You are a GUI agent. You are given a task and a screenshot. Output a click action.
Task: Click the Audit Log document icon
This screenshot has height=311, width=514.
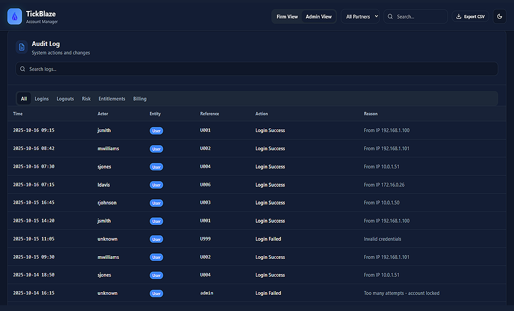tap(21, 47)
